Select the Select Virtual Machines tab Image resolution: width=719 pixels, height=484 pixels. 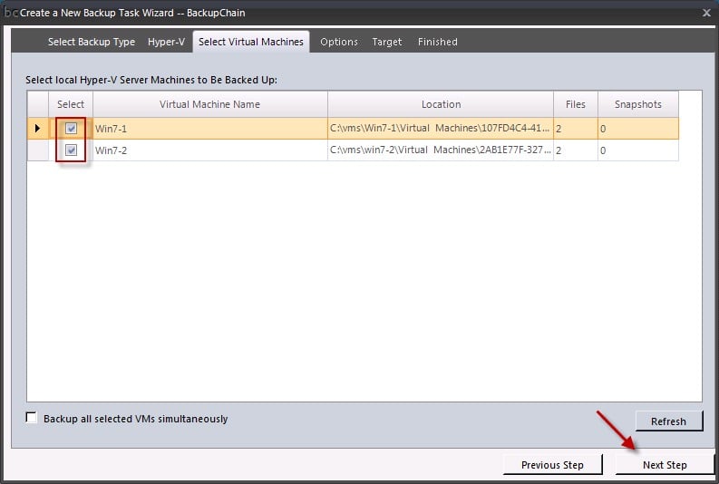coord(251,42)
